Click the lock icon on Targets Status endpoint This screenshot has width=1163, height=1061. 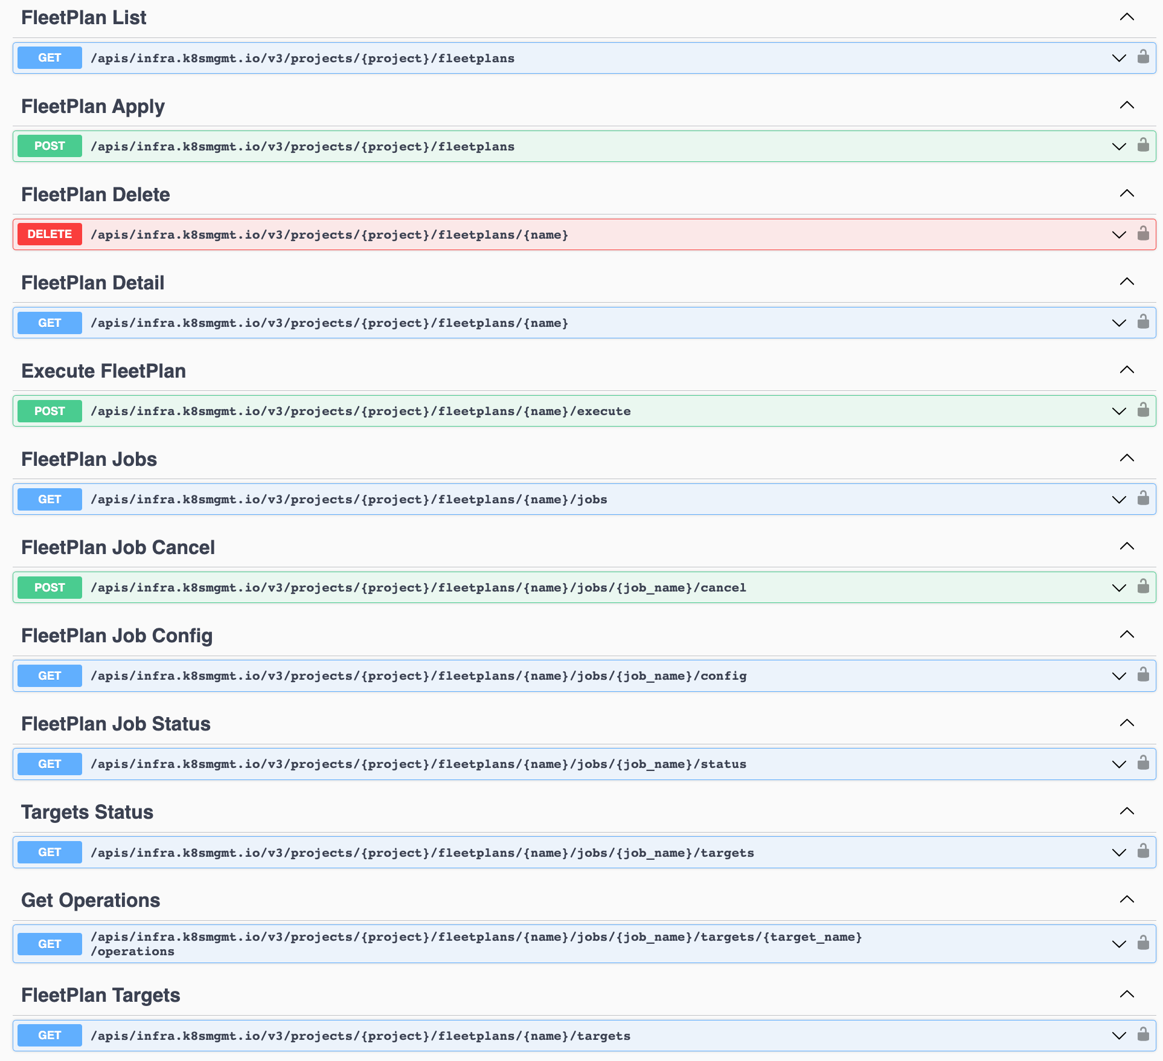pyautogui.click(x=1143, y=851)
